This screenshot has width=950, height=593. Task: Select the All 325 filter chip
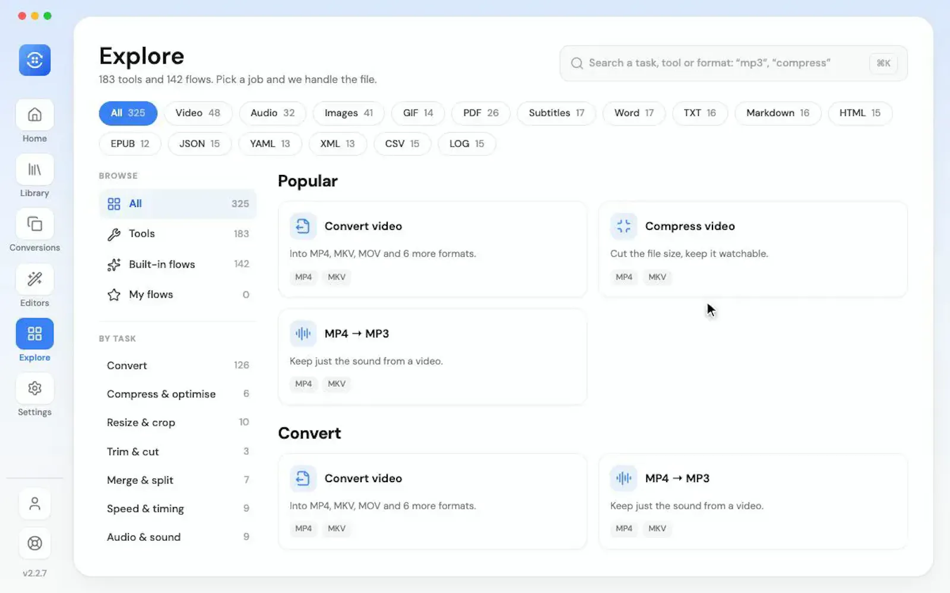[128, 113]
